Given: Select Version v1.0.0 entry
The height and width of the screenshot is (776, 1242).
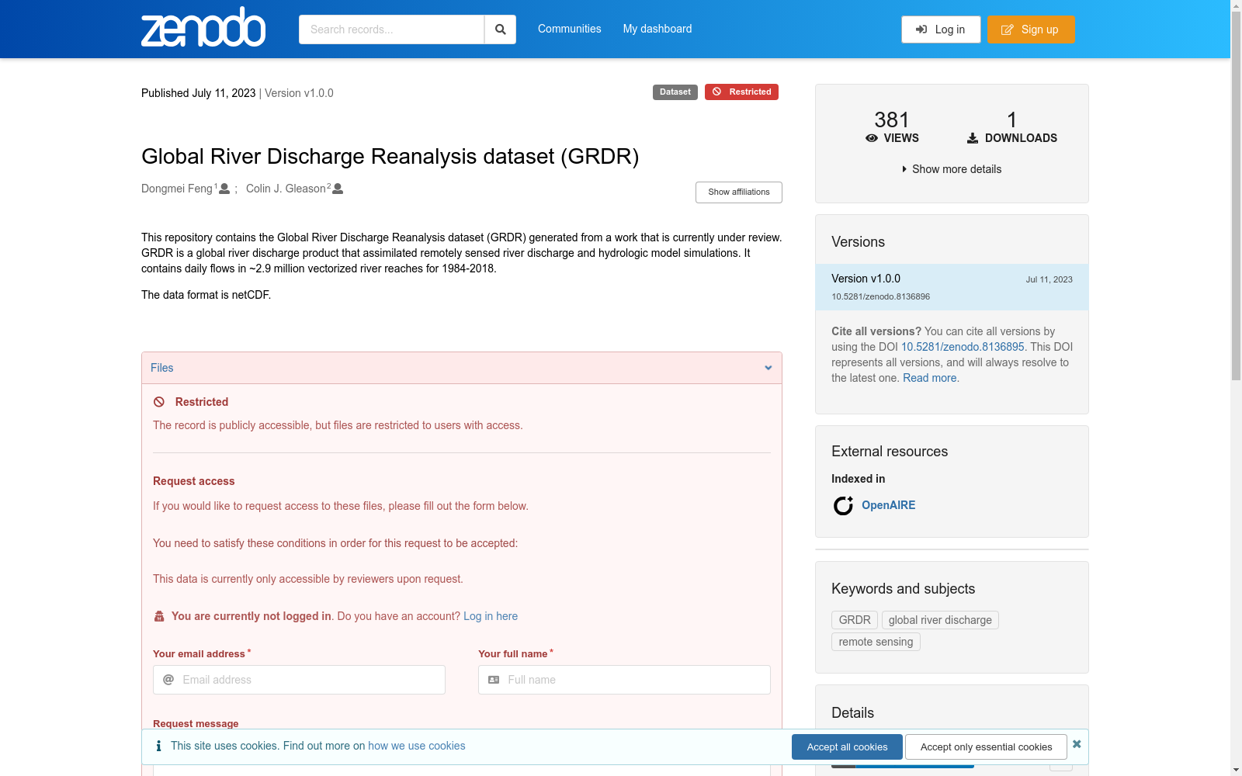Looking at the screenshot, I should 952,287.
